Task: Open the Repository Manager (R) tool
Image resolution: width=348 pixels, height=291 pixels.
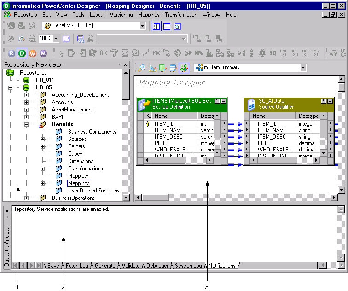Action: pos(11,53)
